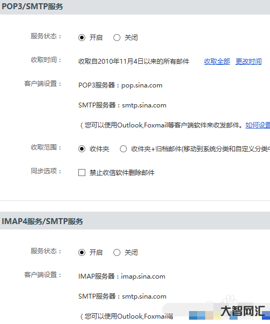This screenshot has height=324, width=270.
Task: Click the 收取时间 label
Action: (46, 60)
